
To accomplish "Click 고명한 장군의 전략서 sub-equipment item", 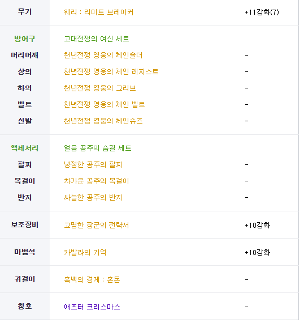I will (x=96, y=225).
